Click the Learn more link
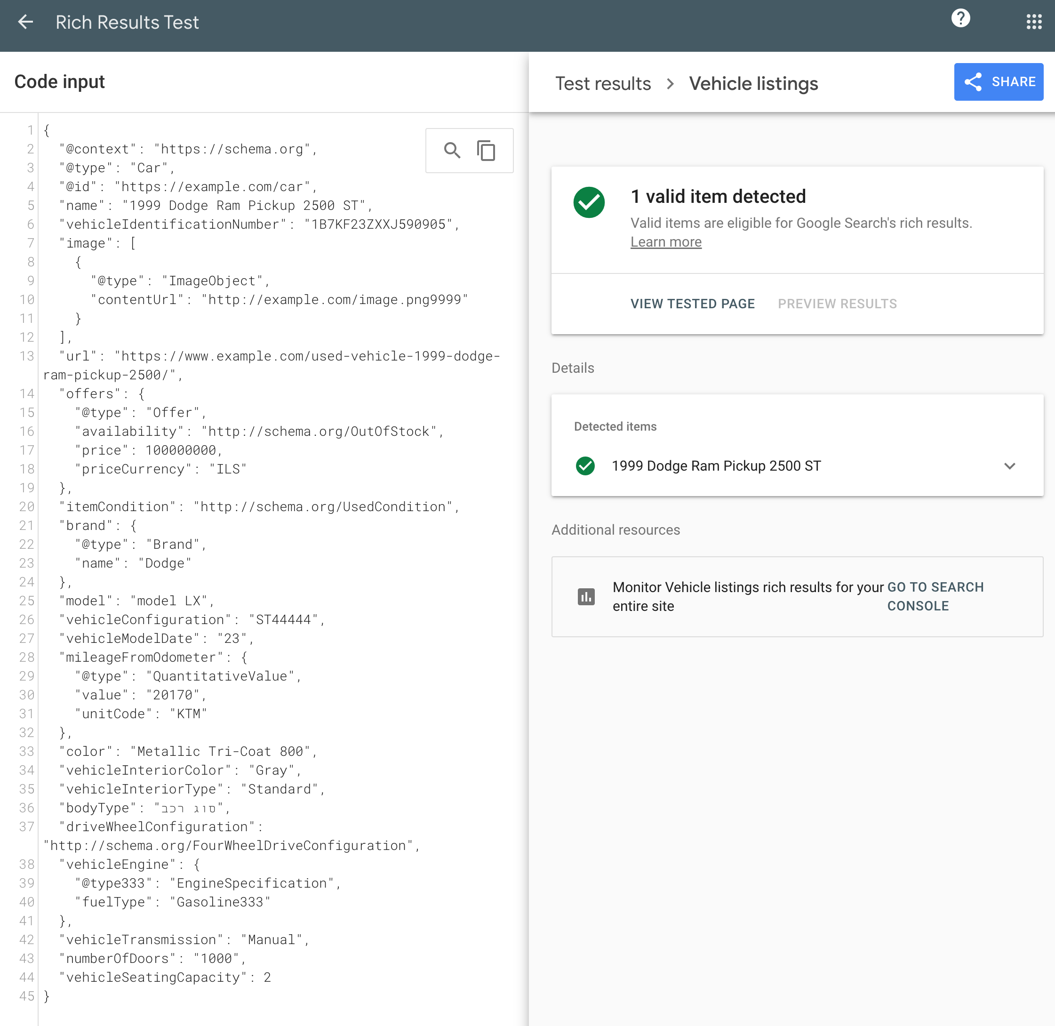The height and width of the screenshot is (1026, 1055). coord(665,242)
